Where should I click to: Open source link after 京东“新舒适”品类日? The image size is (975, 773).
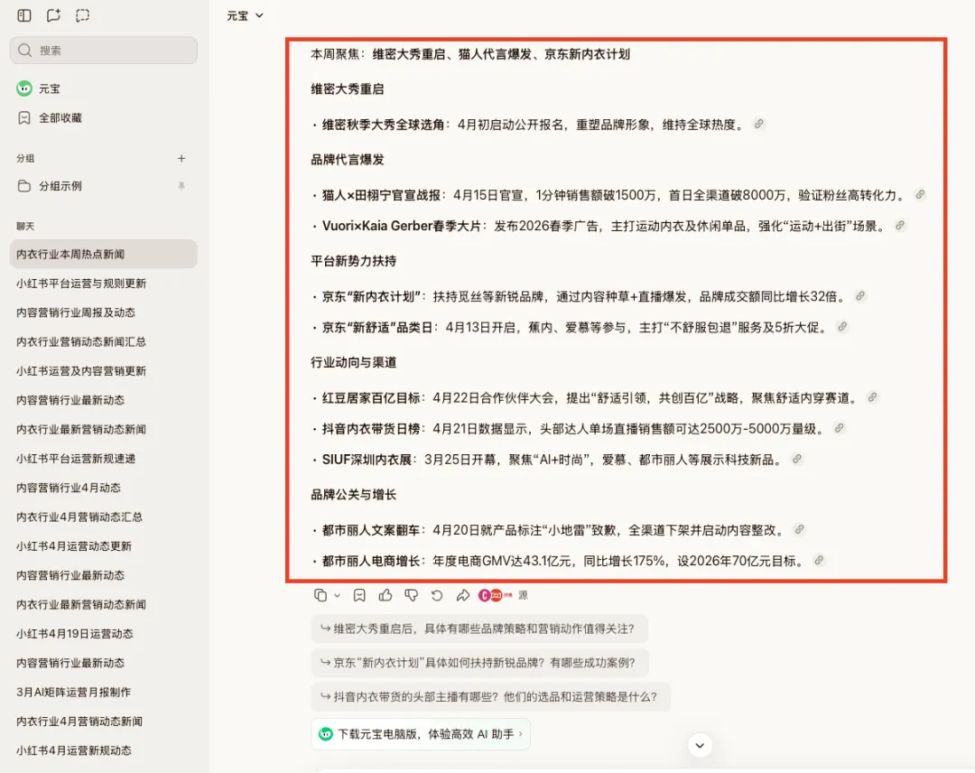pyautogui.click(x=842, y=327)
